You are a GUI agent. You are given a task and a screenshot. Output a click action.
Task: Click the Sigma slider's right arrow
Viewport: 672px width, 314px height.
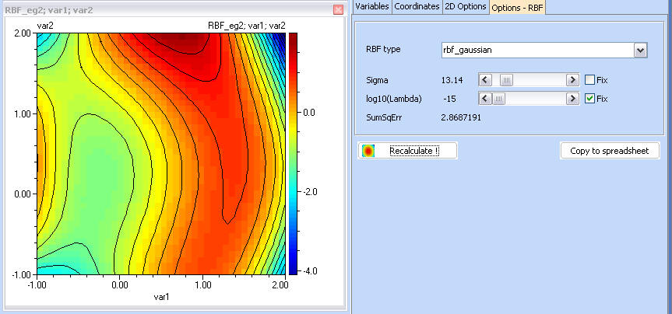(572, 80)
